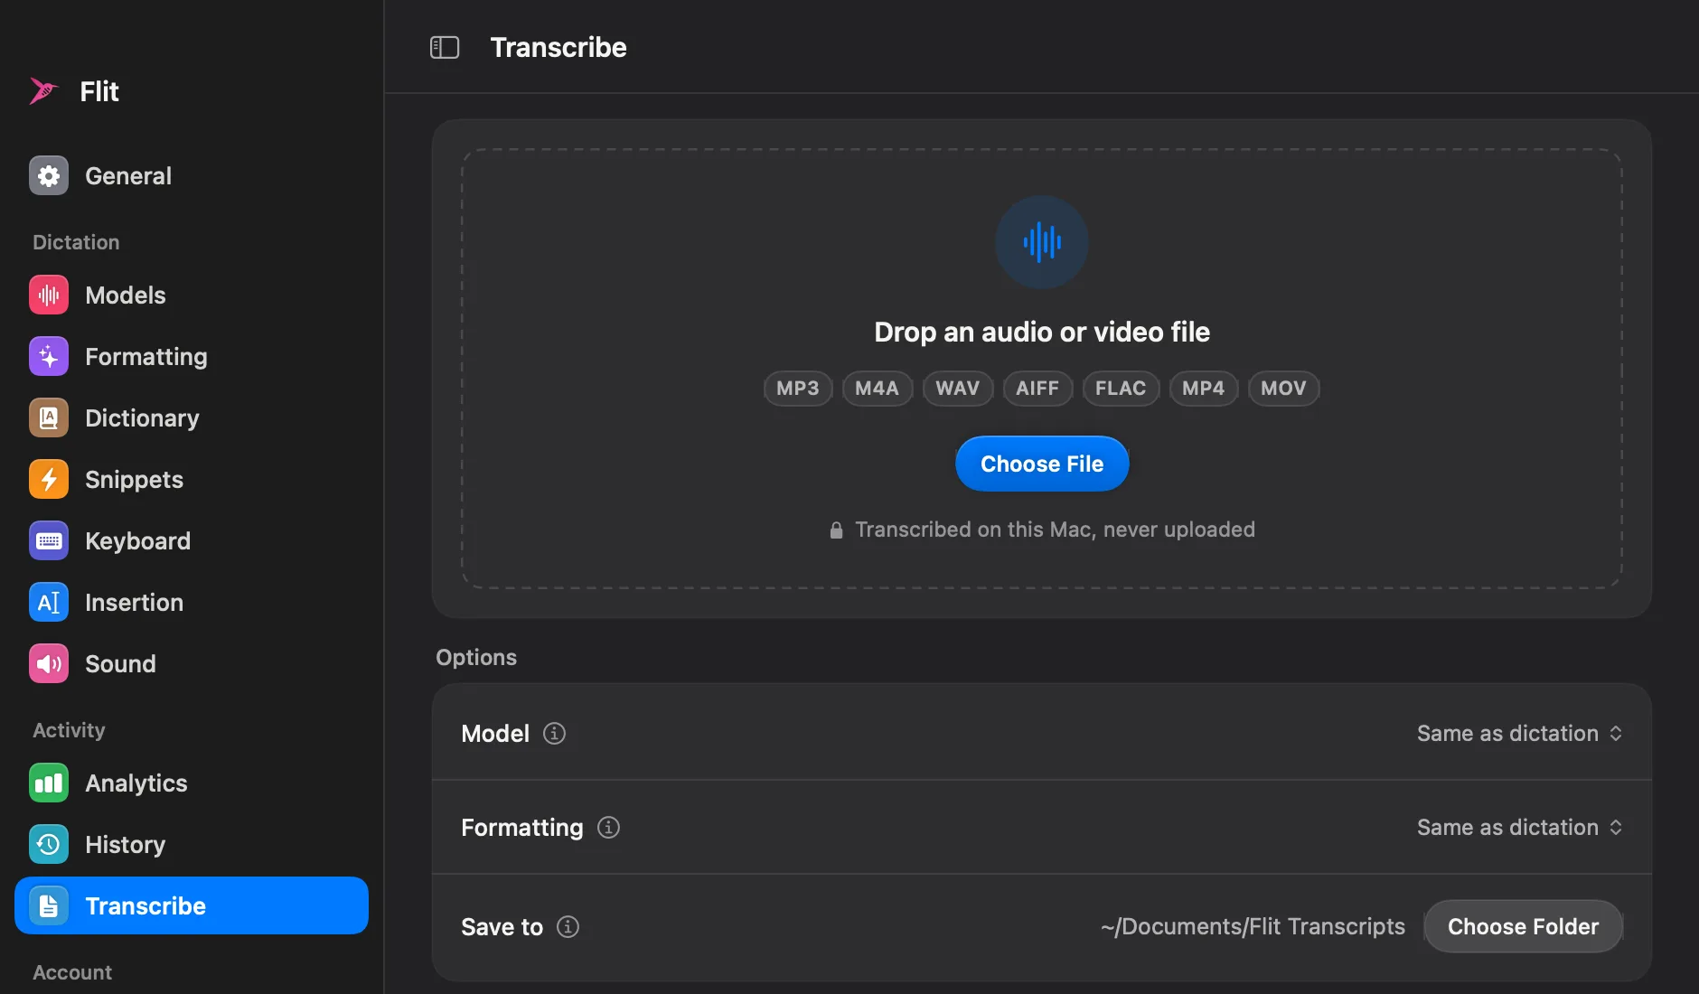Viewport: 1699px width, 994px height.
Task: Select the Models waveform icon
Action: tap(49, 295)
